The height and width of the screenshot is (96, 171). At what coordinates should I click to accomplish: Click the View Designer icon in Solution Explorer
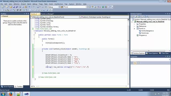145,17
